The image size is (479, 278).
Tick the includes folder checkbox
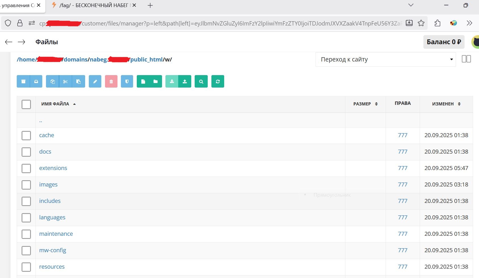[x=26, y=201]
